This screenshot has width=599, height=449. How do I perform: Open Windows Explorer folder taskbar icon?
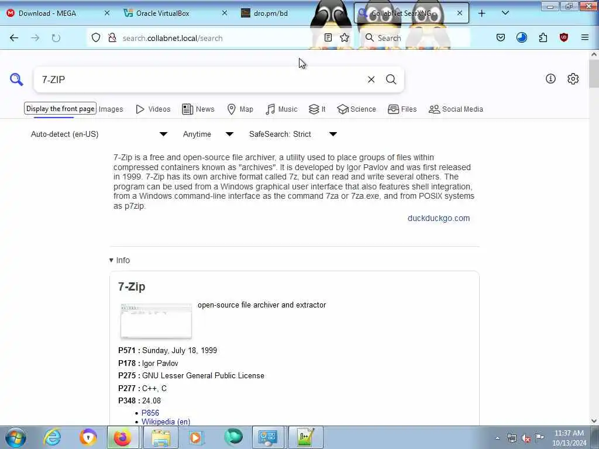tap(161, 437)
